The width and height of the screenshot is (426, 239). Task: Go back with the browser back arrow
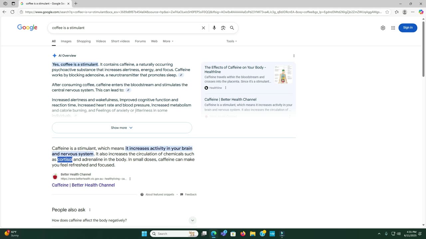[4, 12]
